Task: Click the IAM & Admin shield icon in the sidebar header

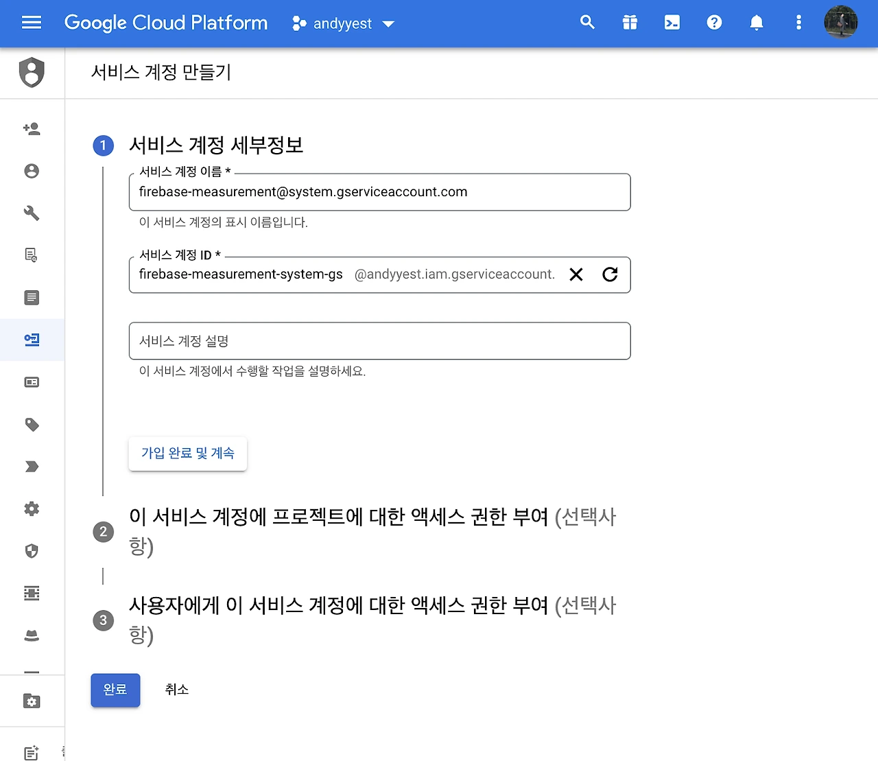Action: [32, 73]
